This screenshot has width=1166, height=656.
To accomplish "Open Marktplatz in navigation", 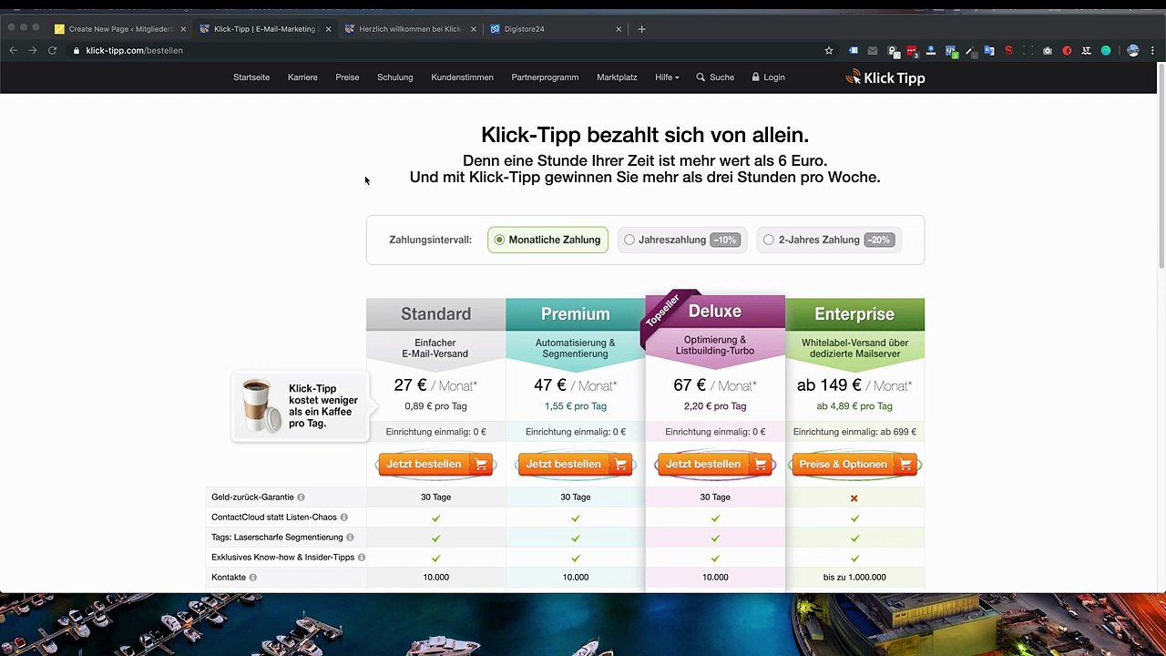I will click(x=617, y=77).
